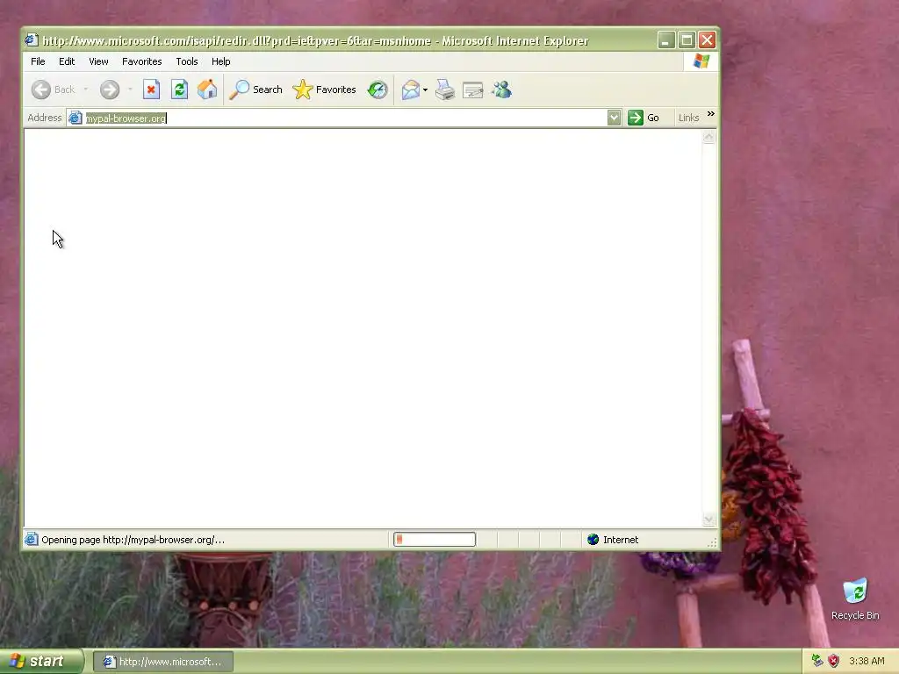Minimize the Internet Explorer window
The image size is (899, 674).
pyautogui.click(x=665, y=40)
